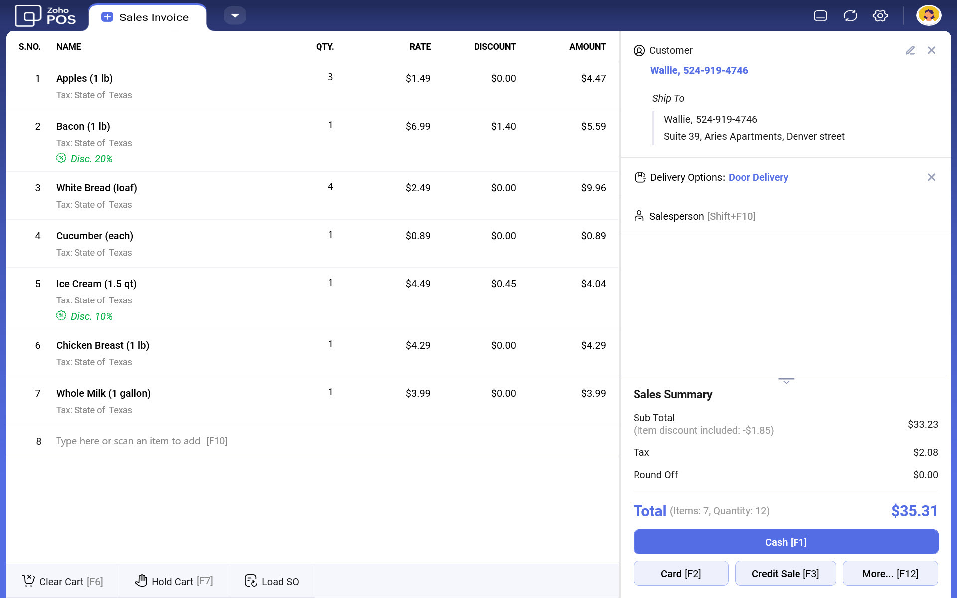This screenshot has height=598, width=957.
Task: Remove customer with X icon
Action: point(931,50)
